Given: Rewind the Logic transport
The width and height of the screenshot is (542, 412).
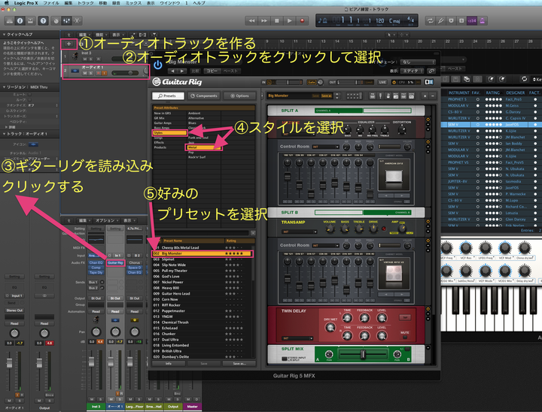Looking at the screenshot, I should [251, 21].
